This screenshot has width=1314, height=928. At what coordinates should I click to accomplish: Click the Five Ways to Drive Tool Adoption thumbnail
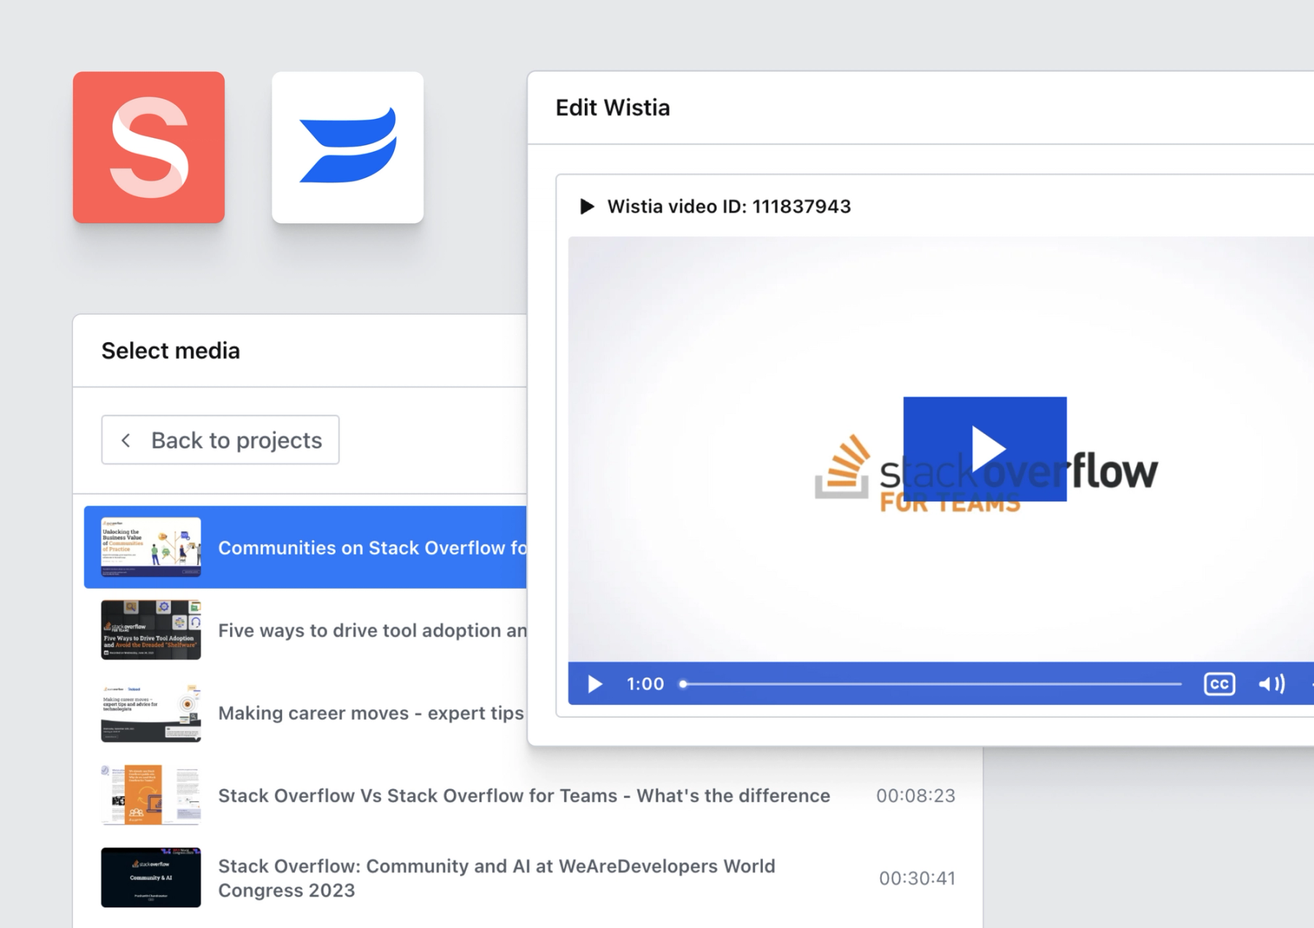151,630
